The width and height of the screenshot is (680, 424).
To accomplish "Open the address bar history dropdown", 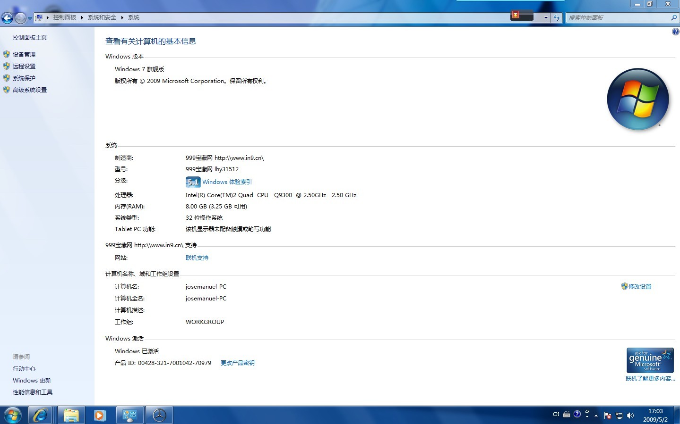I will coord(546,18).
